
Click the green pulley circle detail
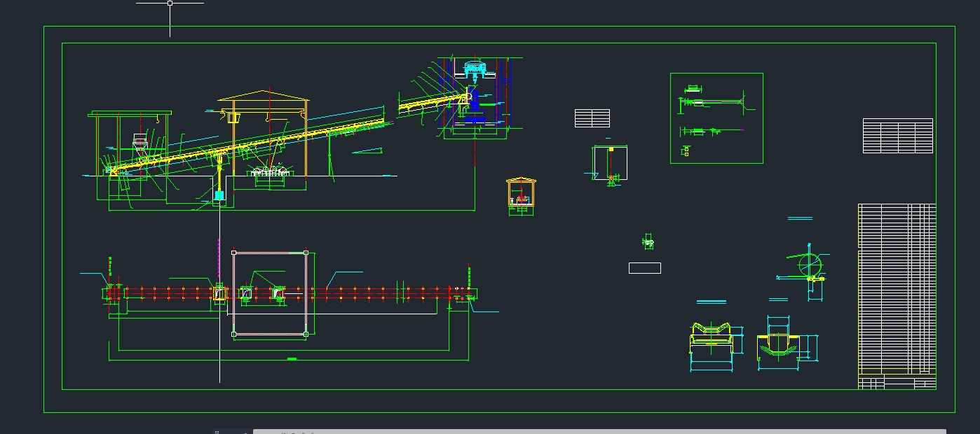pyautogui.click(x=809, y=266)
